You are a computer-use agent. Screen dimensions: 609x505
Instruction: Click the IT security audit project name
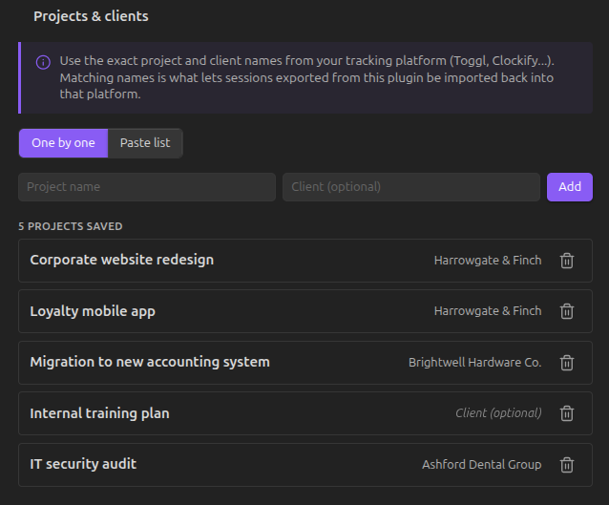pyautogui.click(x=83, y=464)
